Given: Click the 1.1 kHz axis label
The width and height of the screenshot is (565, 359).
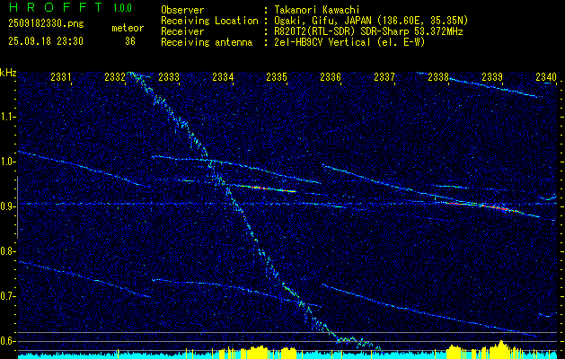Looking at the screenshot, I should tap(8, 117).
